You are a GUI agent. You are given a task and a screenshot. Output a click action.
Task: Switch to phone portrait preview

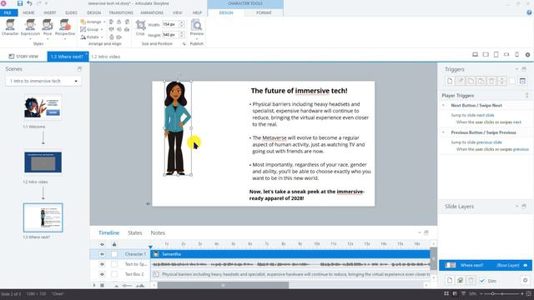point(517,54)
